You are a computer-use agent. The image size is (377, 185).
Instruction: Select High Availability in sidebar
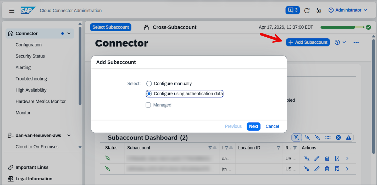pyautogui.click(x=31, y=90)
